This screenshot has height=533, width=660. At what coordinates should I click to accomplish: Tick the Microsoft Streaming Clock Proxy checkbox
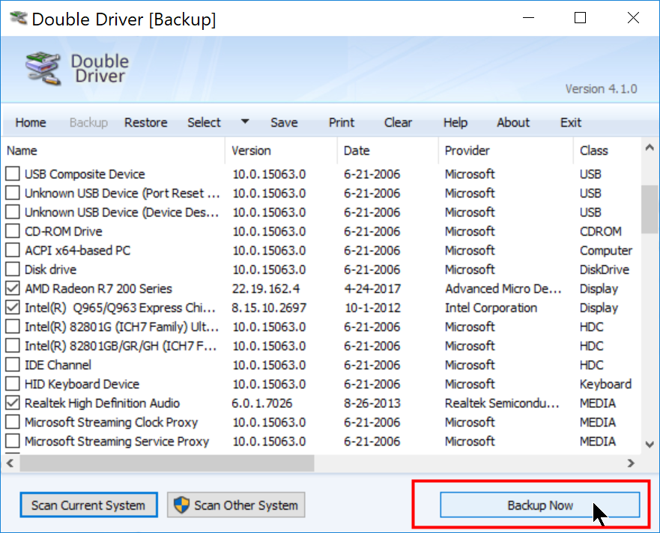[x=13, y=421]
